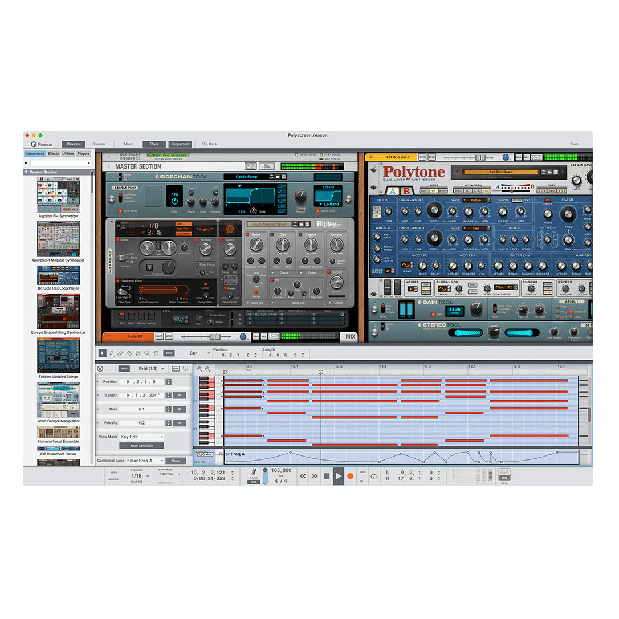This screenshot has height=619, width=619.
Task: Close the edit mode with the X icon
Action: pos(100,369)
